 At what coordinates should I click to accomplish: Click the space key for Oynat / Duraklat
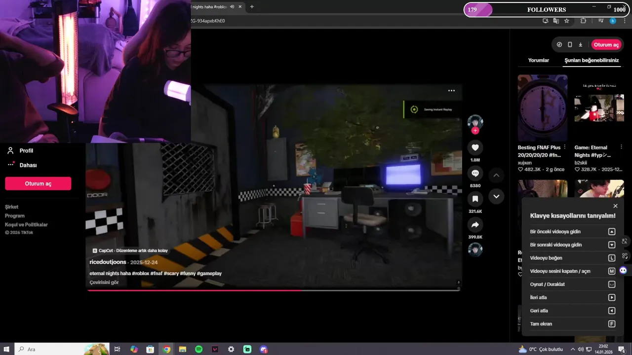[612, 284]
